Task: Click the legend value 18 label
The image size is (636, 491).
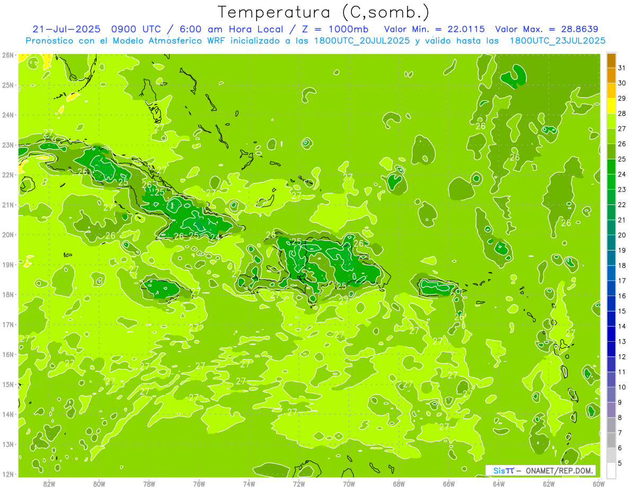Action: pos(622,265)
